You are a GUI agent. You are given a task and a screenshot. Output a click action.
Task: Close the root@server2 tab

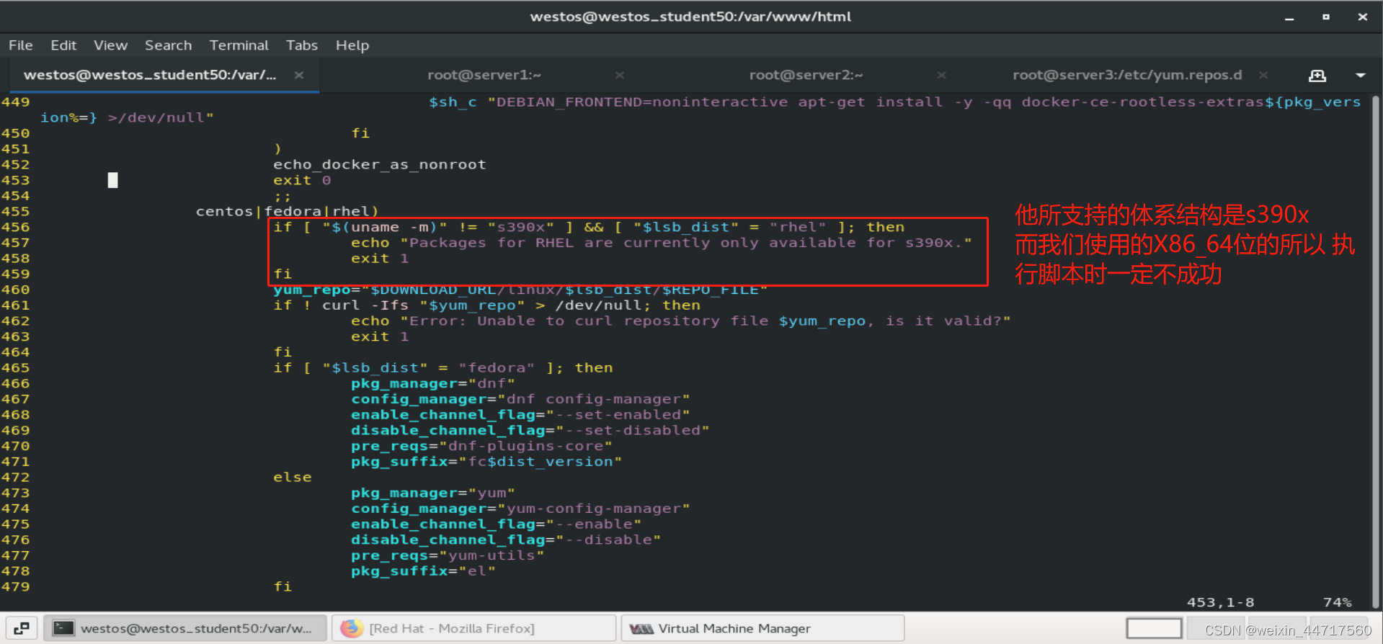(x=941, y=75)
